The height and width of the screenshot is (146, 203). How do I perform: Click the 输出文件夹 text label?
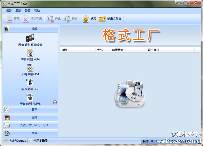[114, 19]
